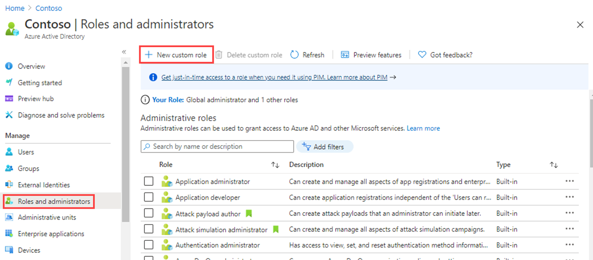Click the Diagnose and solve problems wrench icon
Screen dimensions: 593x260
[x=9, y=115]
